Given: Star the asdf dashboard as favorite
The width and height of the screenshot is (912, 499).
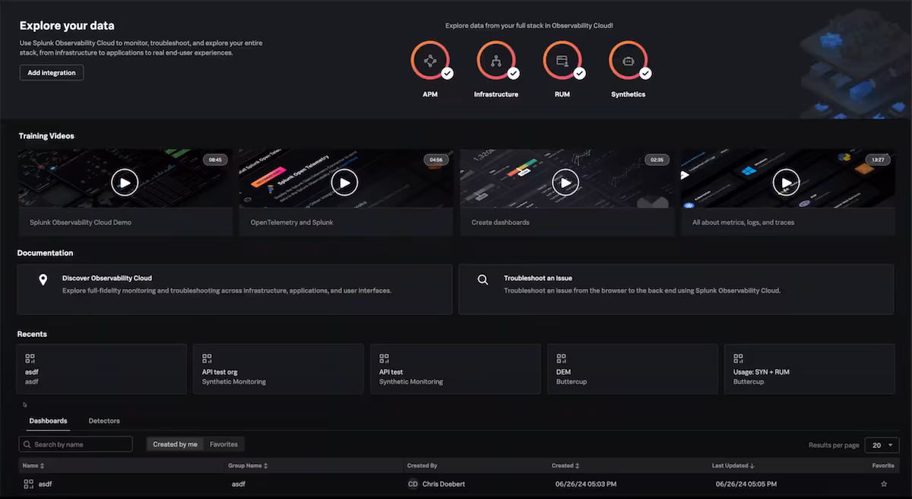Looking at the screenshot, I should 884,484.
